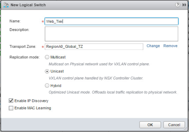Image resolution: width=189 pixels, height=132 pixels.
Task: Click the New Logical Switch title text
Action: (x=28, y=5)
